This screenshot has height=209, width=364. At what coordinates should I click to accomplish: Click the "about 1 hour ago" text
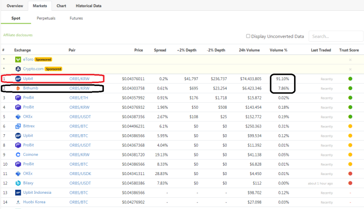320,183
